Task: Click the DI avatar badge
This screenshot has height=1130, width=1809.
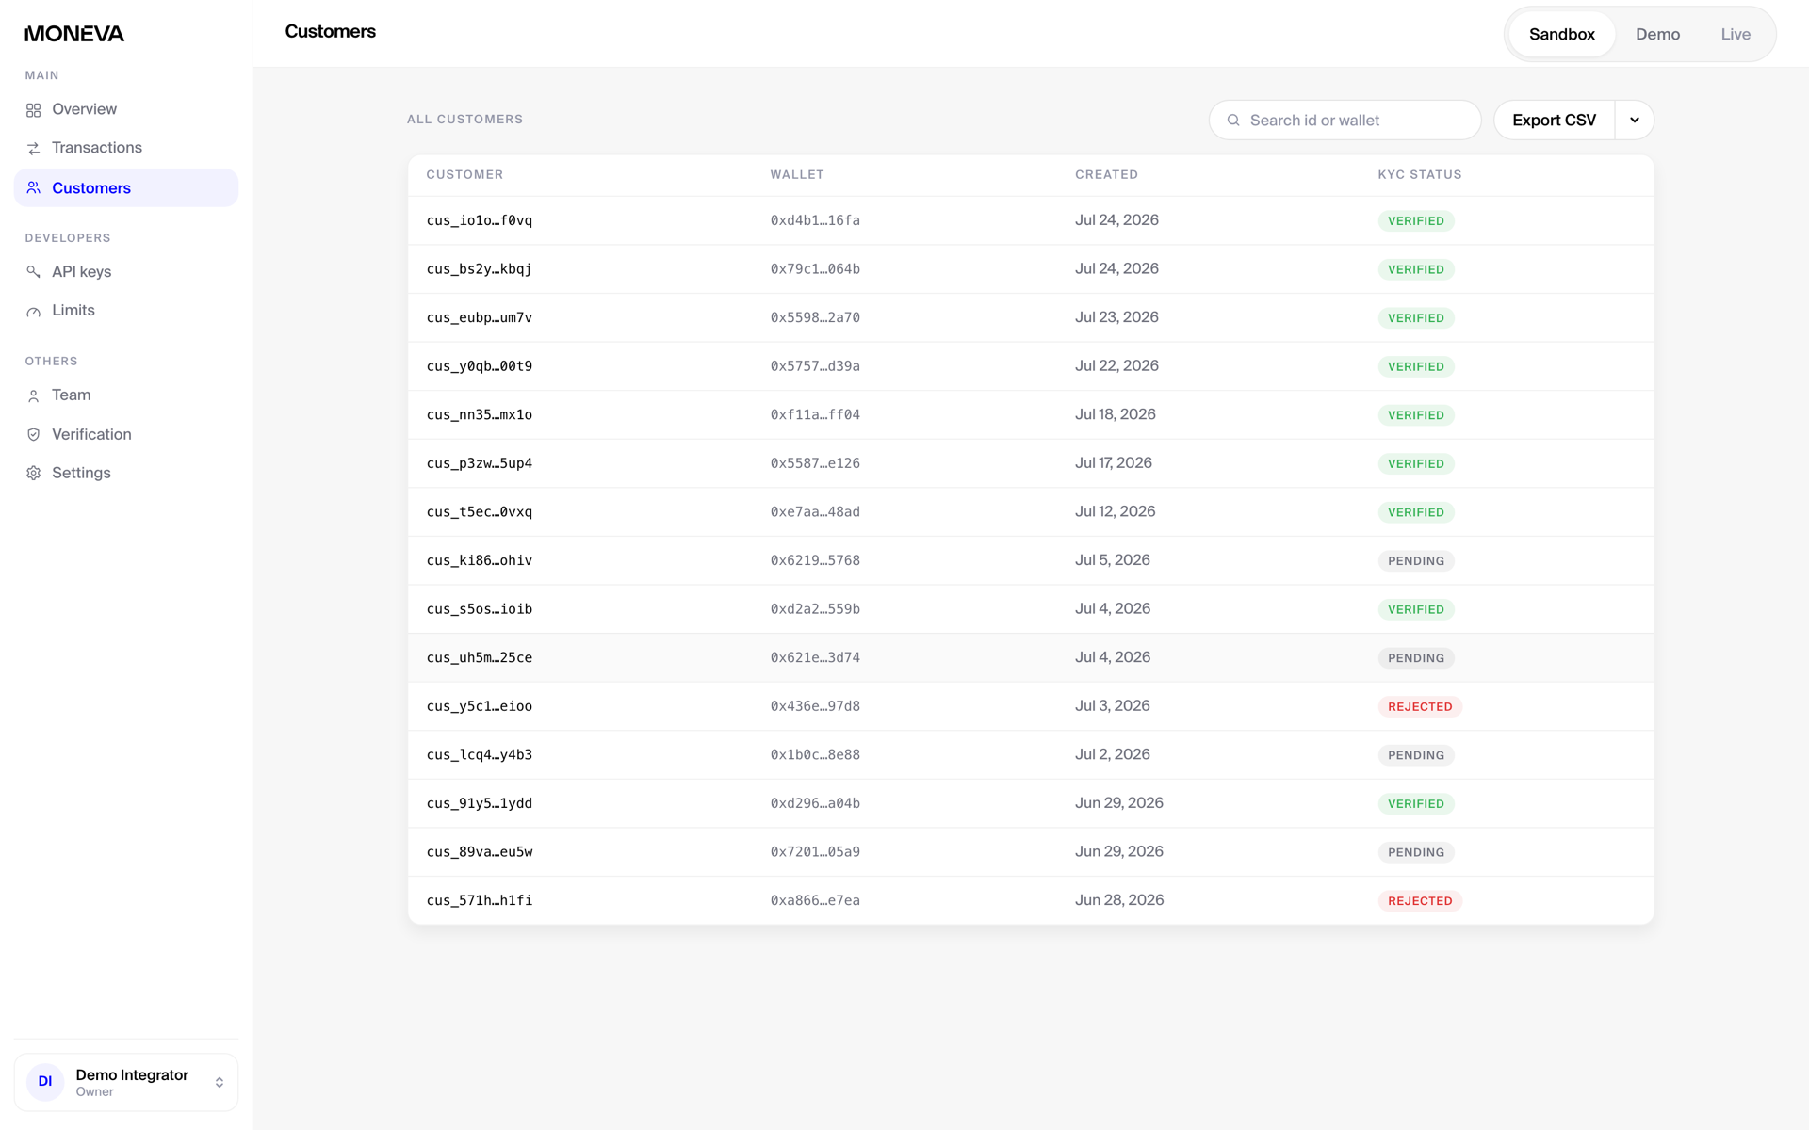Action: 45,1082
